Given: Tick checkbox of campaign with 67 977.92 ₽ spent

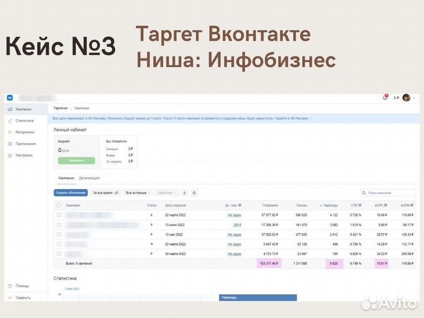Looking at the screenshot, I should click(59, 215).
